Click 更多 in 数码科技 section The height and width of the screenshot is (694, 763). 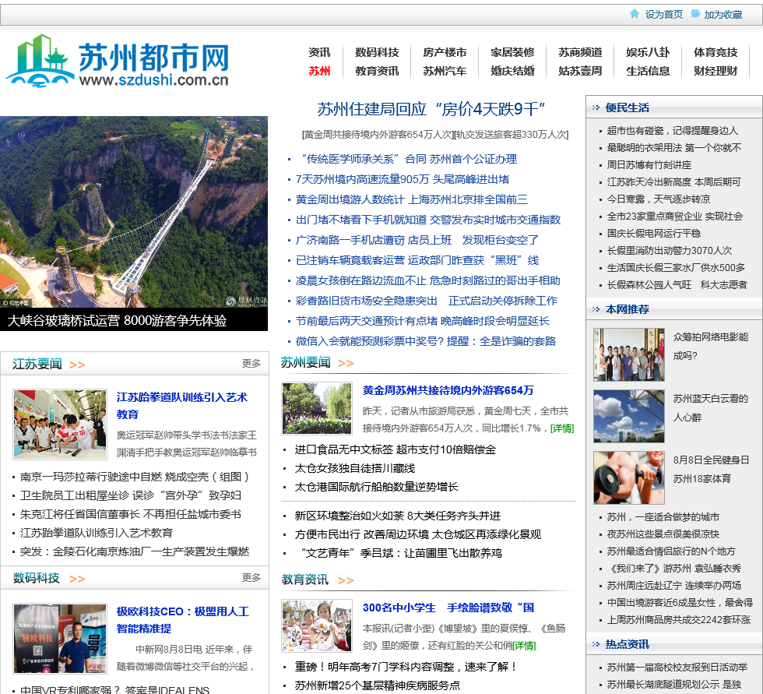[251, 578]
